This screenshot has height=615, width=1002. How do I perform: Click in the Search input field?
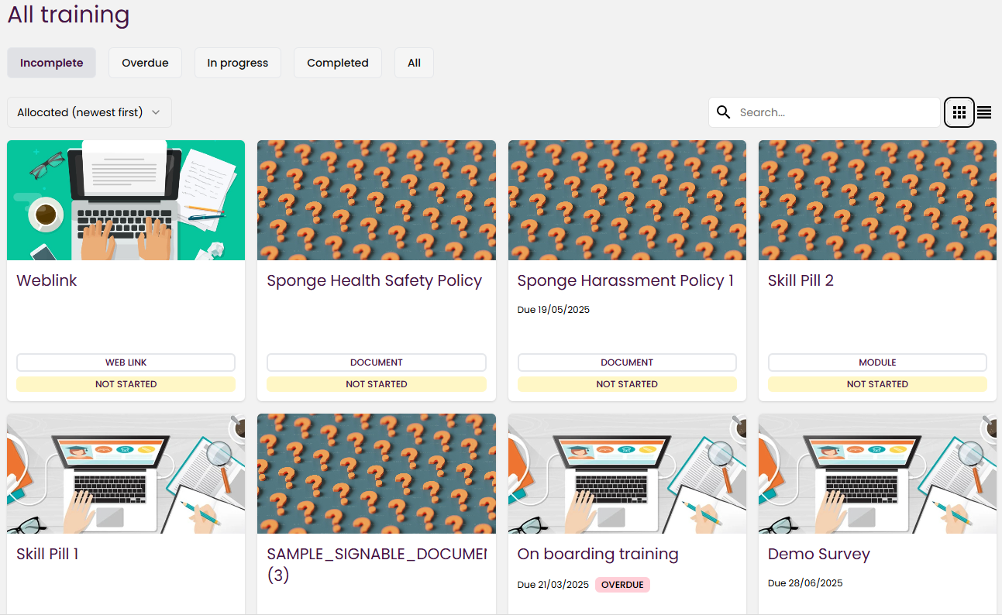[835, 112]
